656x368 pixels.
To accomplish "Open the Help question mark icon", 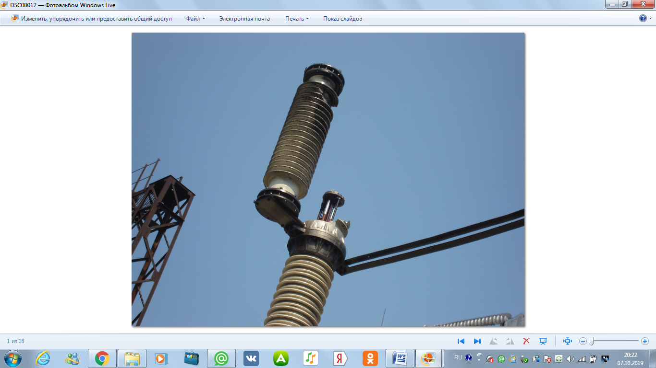I will coord(643,19).
